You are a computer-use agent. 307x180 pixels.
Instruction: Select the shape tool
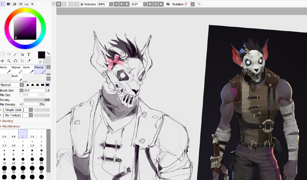22,54
